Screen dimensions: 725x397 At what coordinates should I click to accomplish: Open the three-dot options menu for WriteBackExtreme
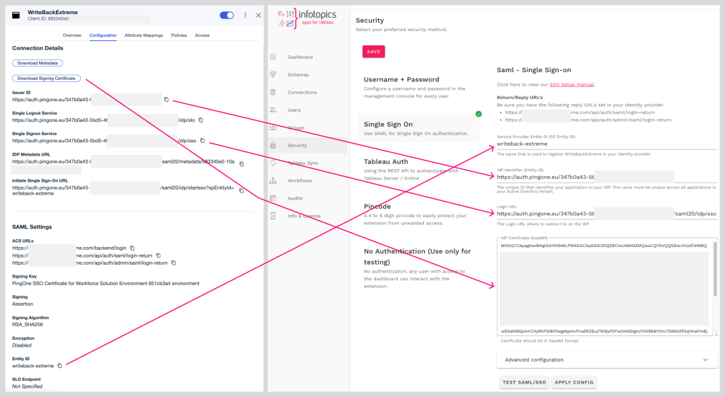tap(245, 15)
